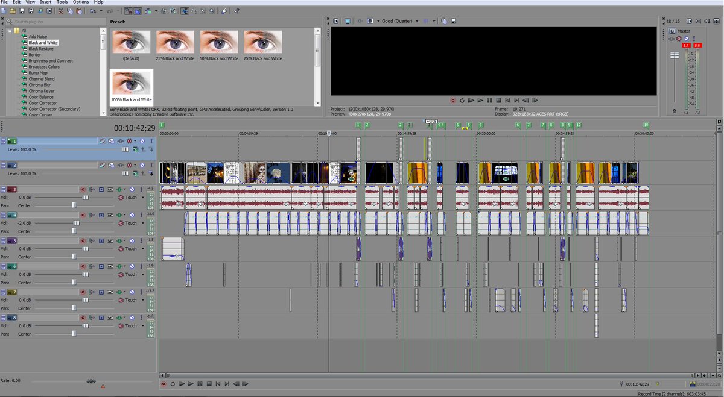Screen dimensions: 724x397
Task: Select the Add Noise plug-in
Action: tap(37, 37)
